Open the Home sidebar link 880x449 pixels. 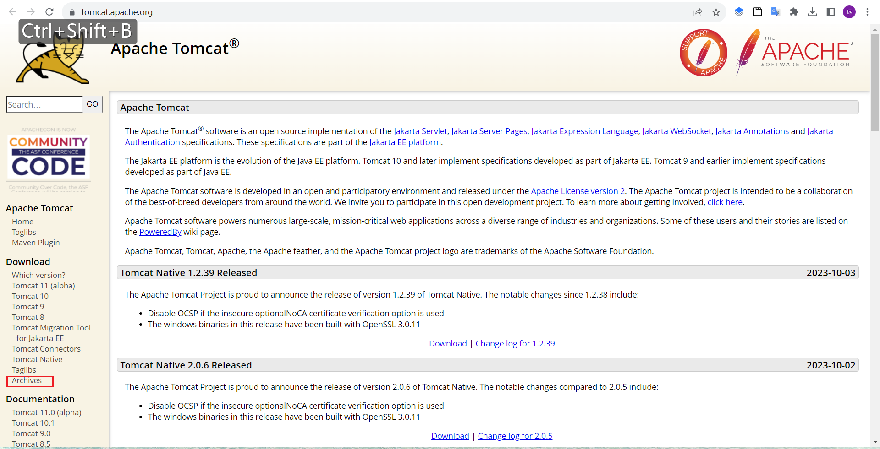pyautogui.click(x=22, y=222)
